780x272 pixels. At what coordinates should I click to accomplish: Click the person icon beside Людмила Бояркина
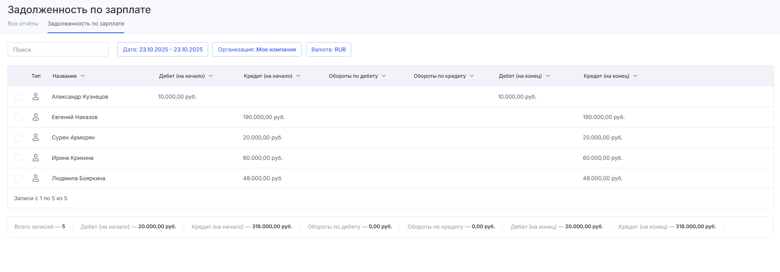[x=36, y=178]
